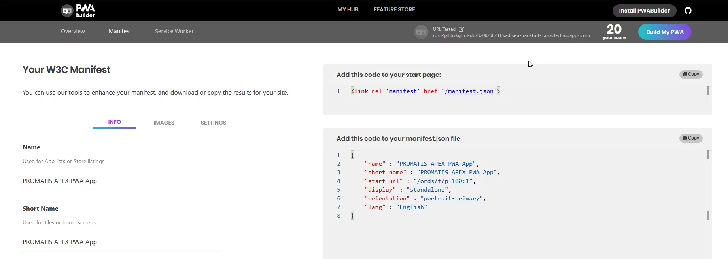Screen dimensions: 728x259
Task: Click the "start_url" line in the manifest code
Action: click(x=420, y=181)
